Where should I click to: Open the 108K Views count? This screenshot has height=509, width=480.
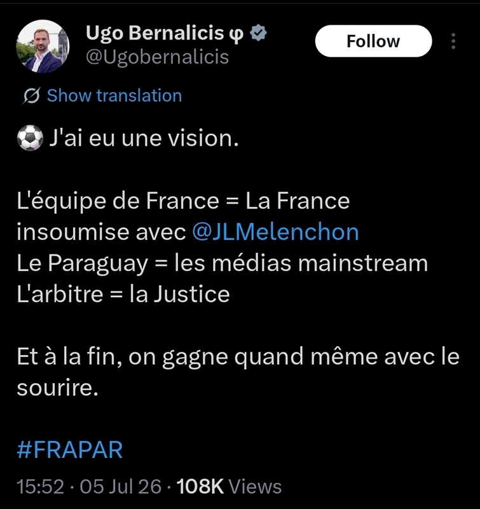229,487
